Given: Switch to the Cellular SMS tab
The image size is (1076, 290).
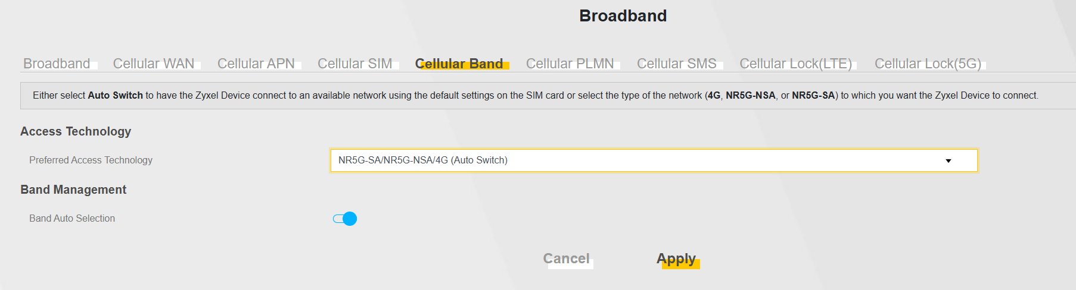Looking at the screenshot, I should pyautogui.click(x=677, y=64).
